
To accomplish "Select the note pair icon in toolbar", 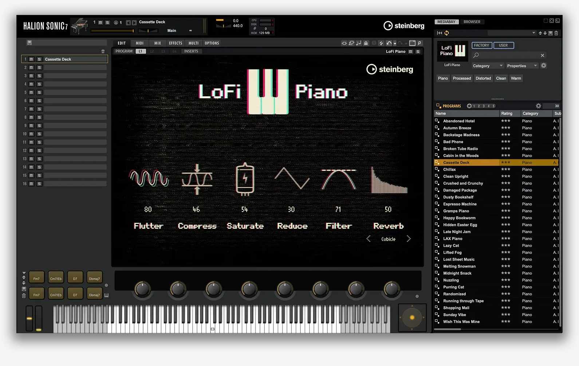I will 359,43.
